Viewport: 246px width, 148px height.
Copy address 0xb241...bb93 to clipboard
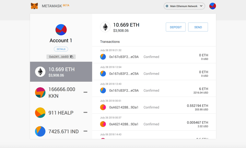click(61, 57)
